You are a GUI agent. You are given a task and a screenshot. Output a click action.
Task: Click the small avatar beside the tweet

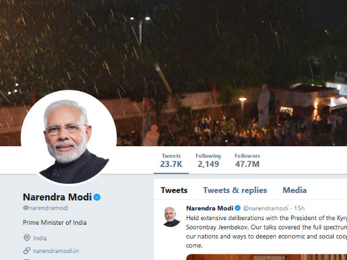point(172,217)
